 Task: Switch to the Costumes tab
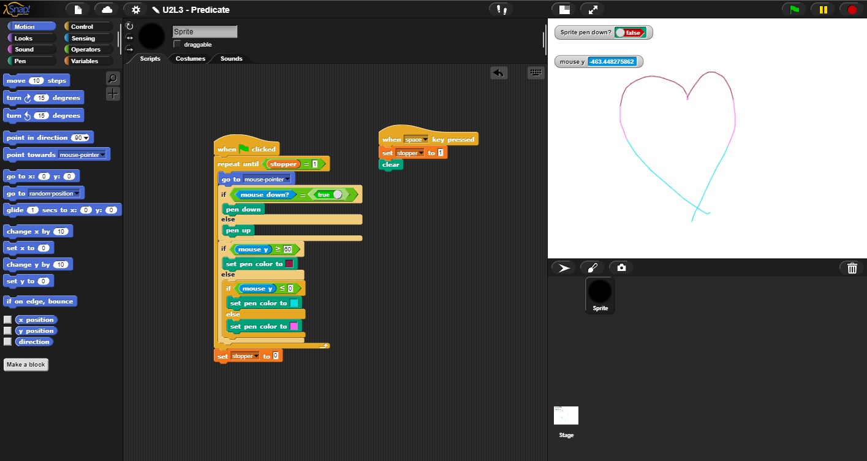pos(190,59)
